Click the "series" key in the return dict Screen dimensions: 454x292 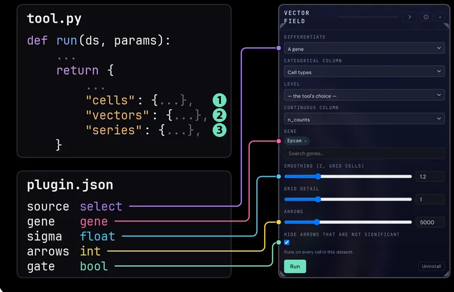113,130
